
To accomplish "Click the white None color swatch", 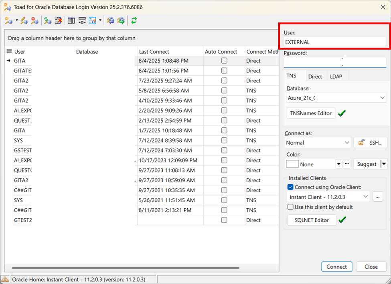I will coord(292,164).
